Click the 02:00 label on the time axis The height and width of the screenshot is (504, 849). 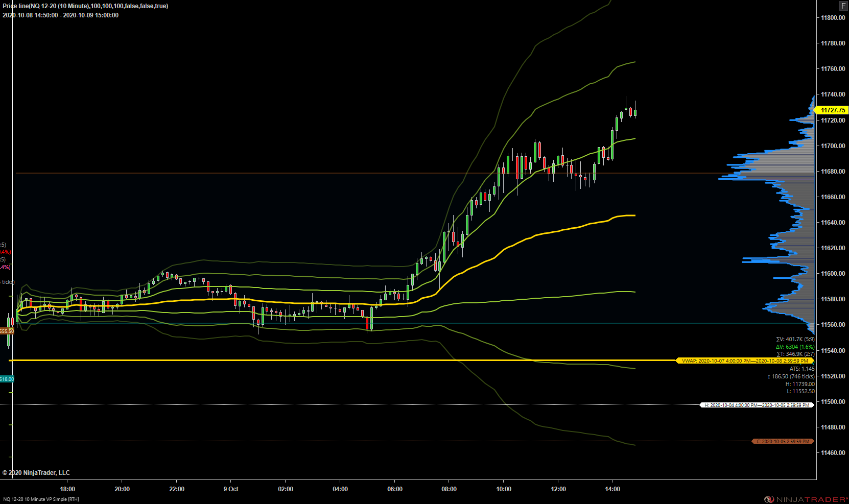click(x=286, y=489)
